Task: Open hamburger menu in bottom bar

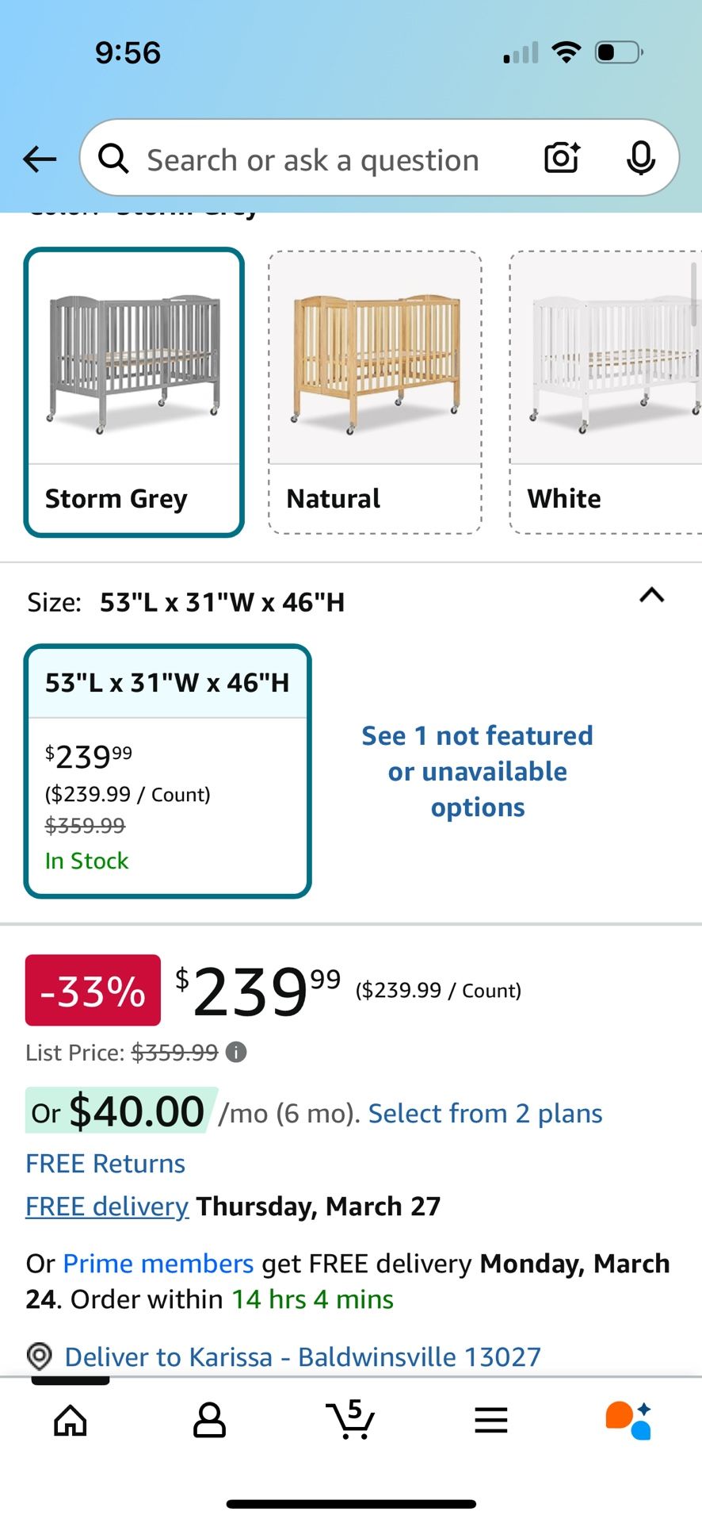Action: [x=491, y=1420]
